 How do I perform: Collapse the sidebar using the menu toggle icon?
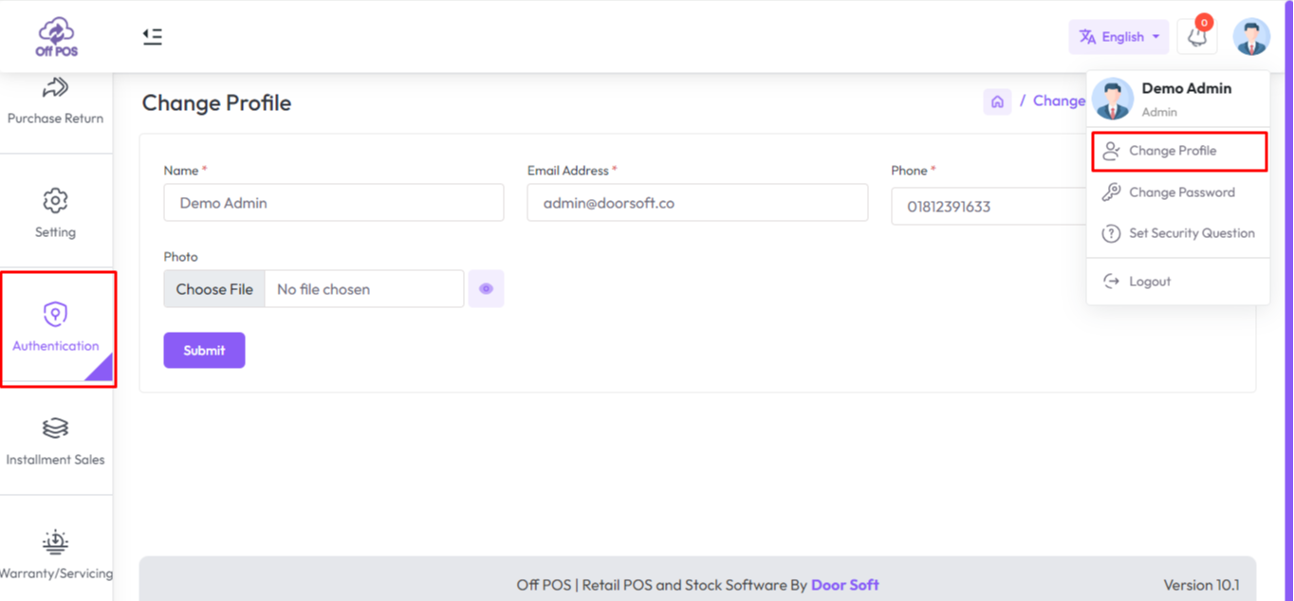coord(152,36)
